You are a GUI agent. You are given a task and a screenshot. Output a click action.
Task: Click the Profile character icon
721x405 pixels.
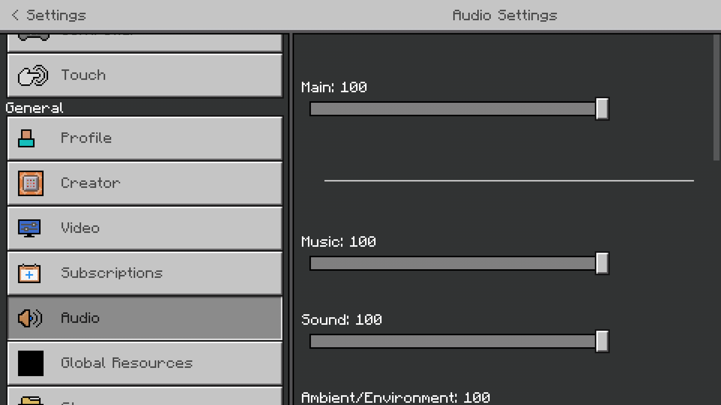26,138
